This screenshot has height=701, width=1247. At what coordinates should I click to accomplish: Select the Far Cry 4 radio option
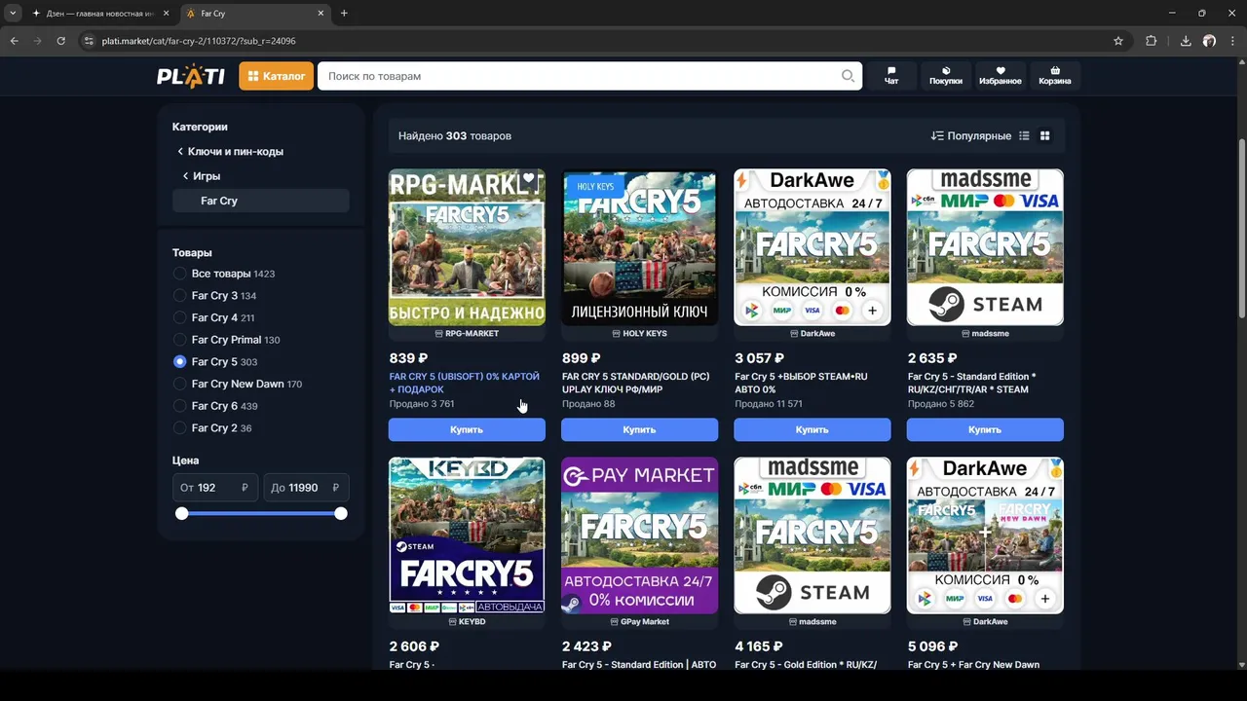(179, 317)
